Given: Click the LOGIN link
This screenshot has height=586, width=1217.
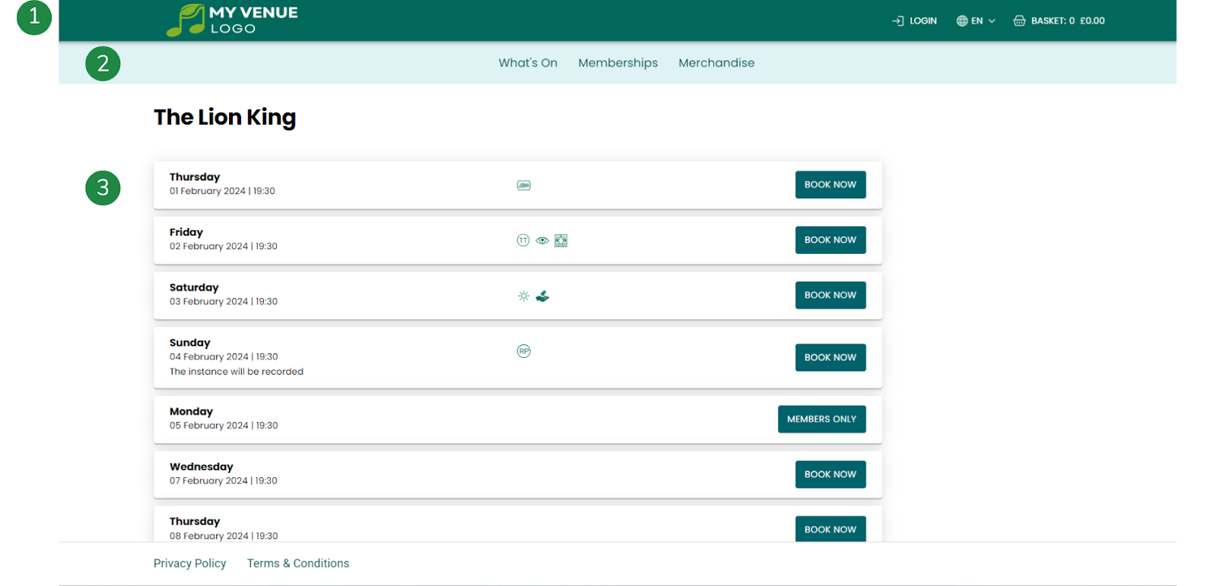Looking at the screenshot, I should coord(923,21).
